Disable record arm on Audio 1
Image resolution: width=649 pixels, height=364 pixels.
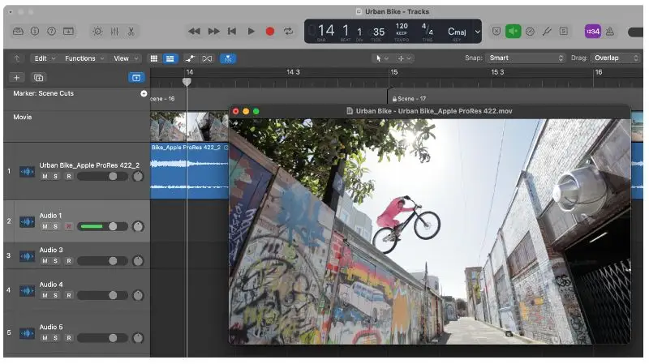pos(68,226)
